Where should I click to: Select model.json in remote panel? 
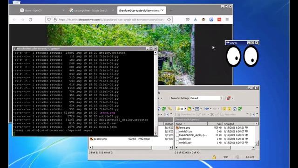point(185,139)
